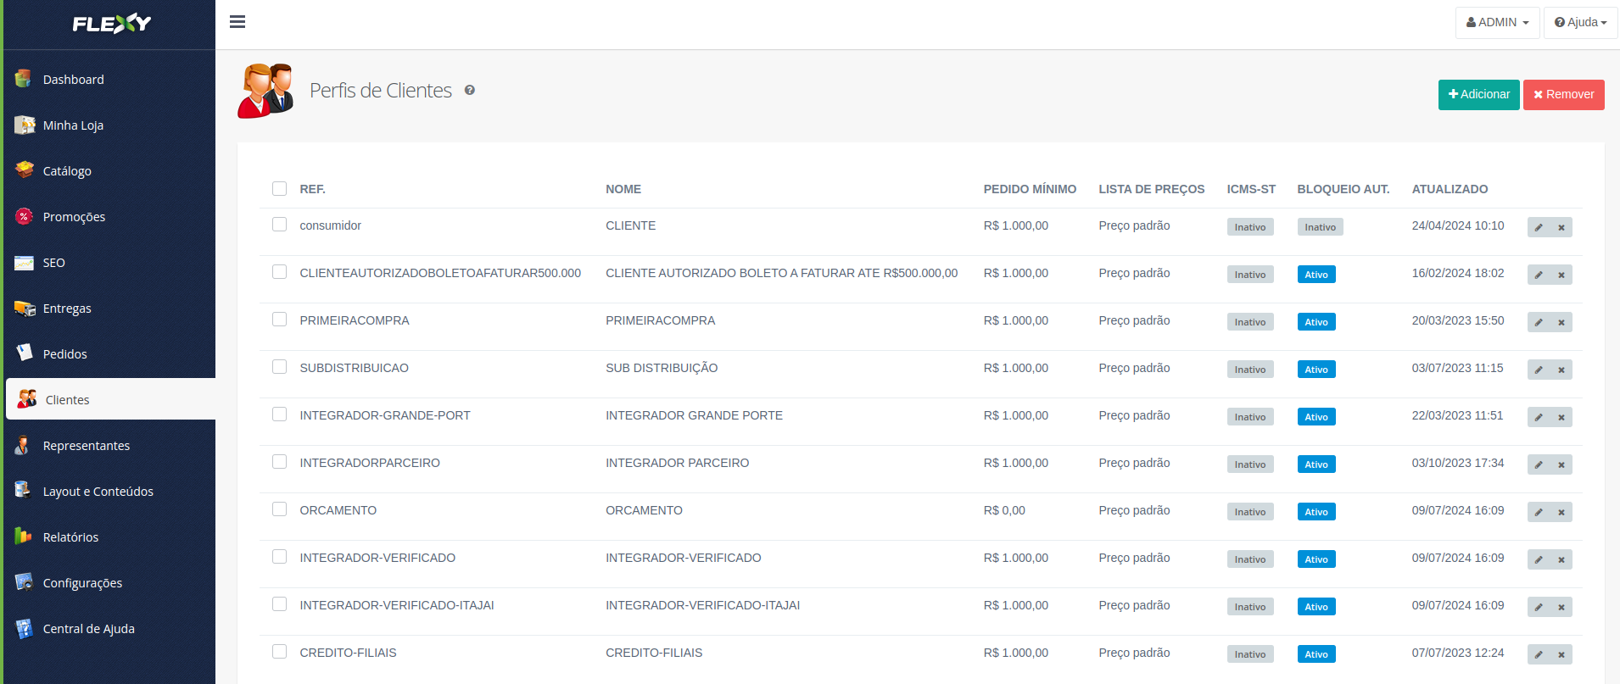Expand the Ajuda help dropdown

1580,23
